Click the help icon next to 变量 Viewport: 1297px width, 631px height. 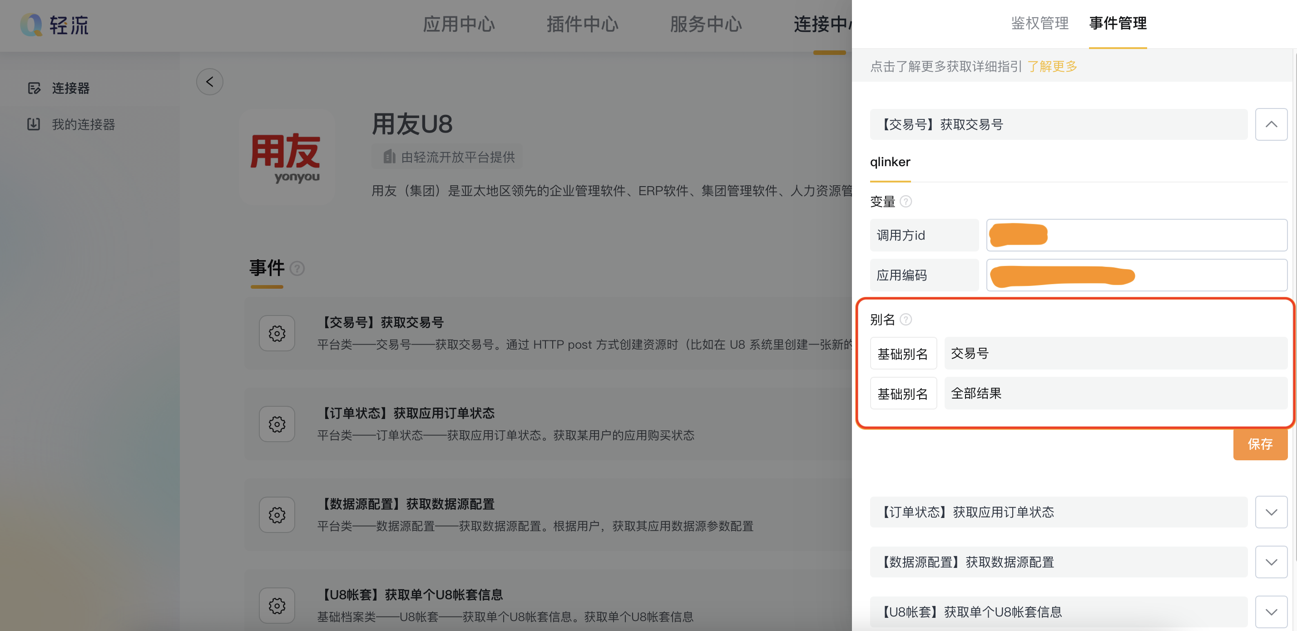coord(905,201)
